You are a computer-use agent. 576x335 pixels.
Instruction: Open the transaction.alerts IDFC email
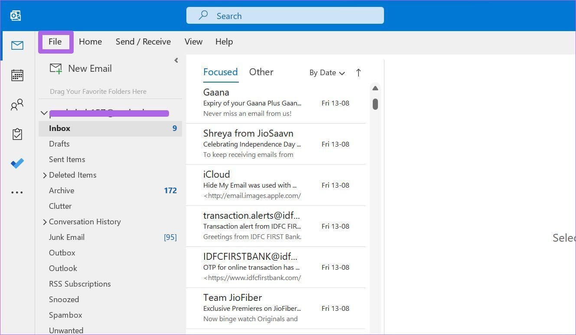click(x=276, y=226)
